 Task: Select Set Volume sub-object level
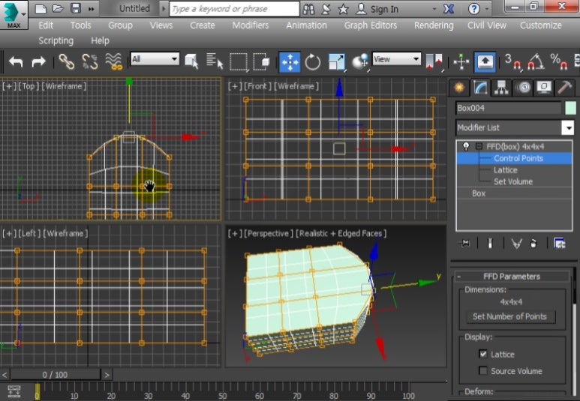click(x=513, y=182)
